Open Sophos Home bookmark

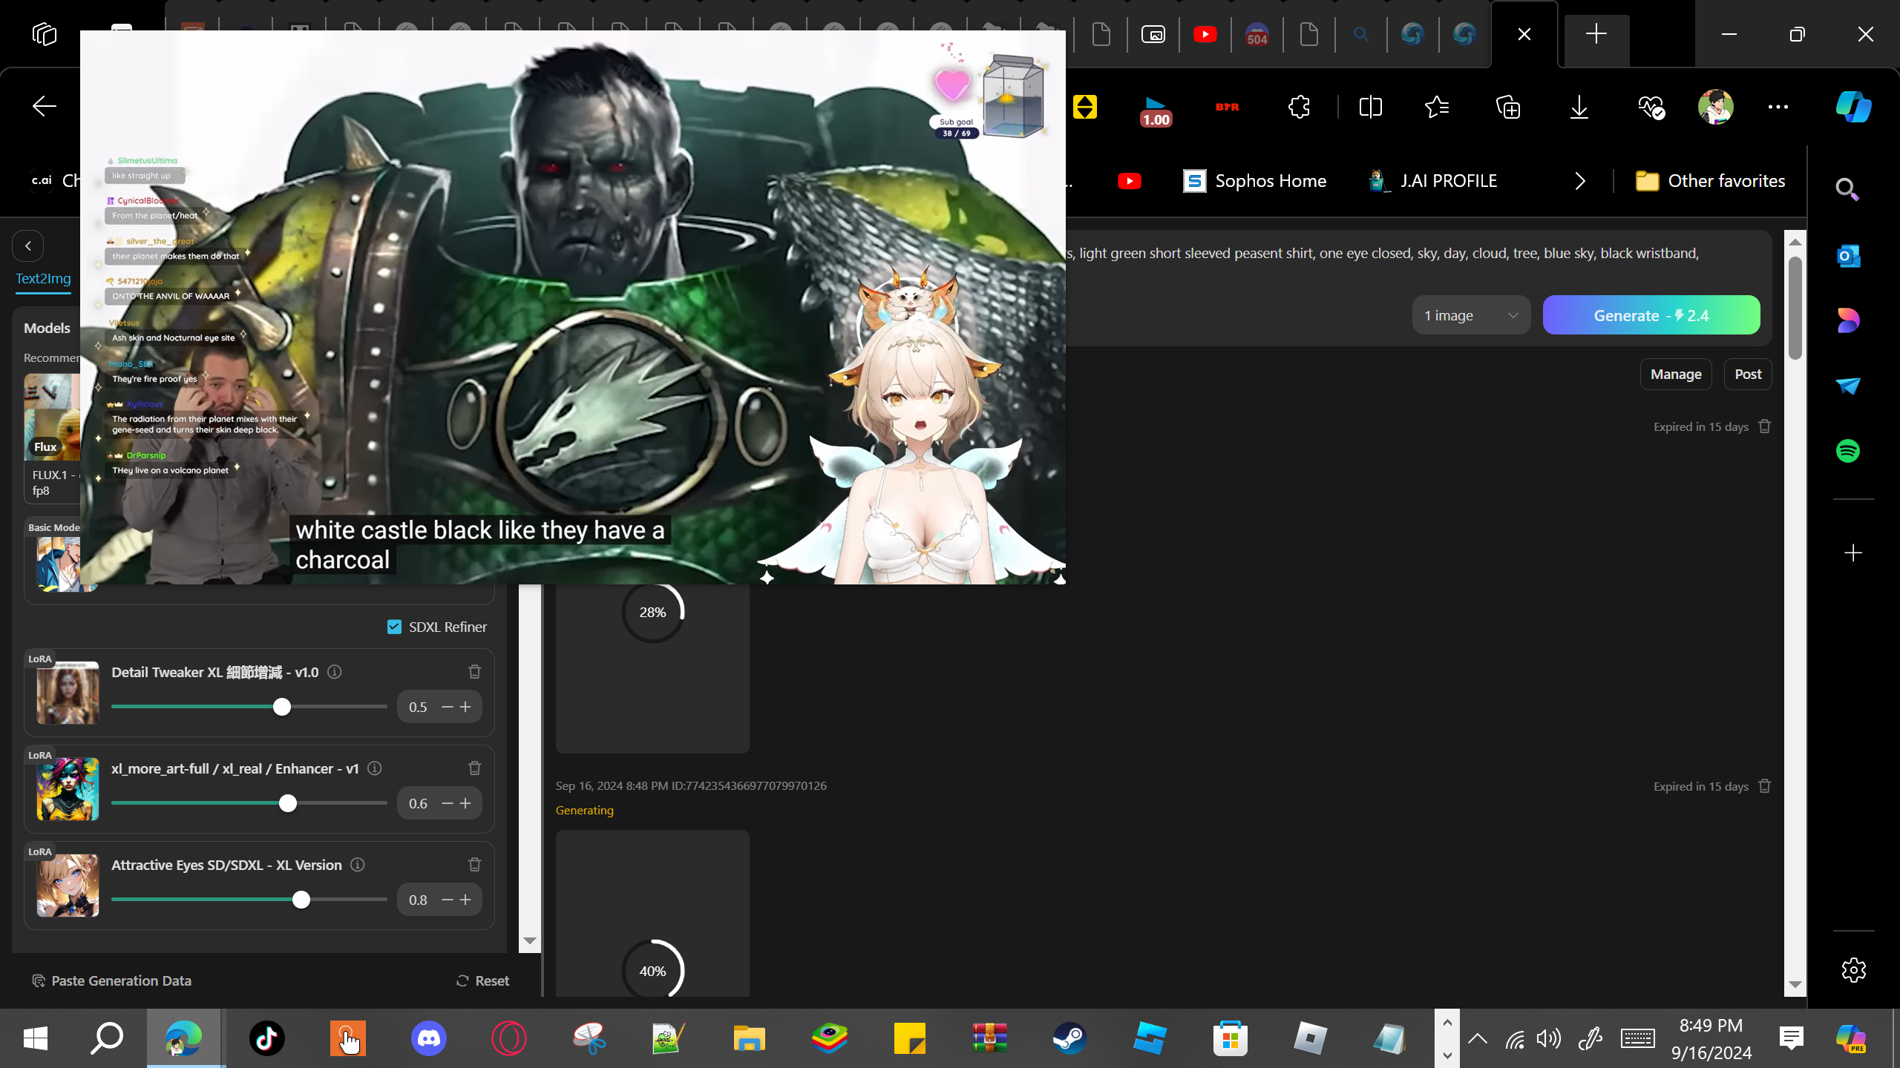[1254, 181]
